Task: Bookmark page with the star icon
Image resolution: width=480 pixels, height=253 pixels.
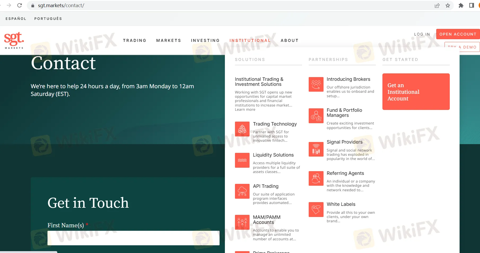Action: tap(448, 6)
